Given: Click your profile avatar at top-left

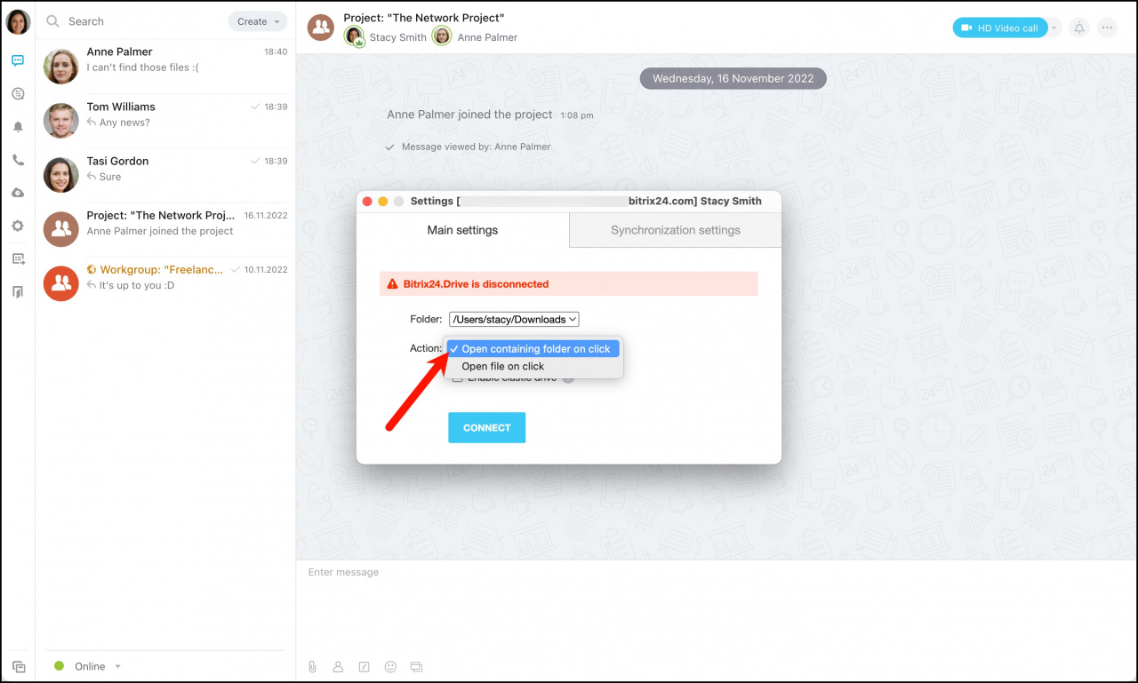Looking at the screenshot, I should (x=18, y=21).
